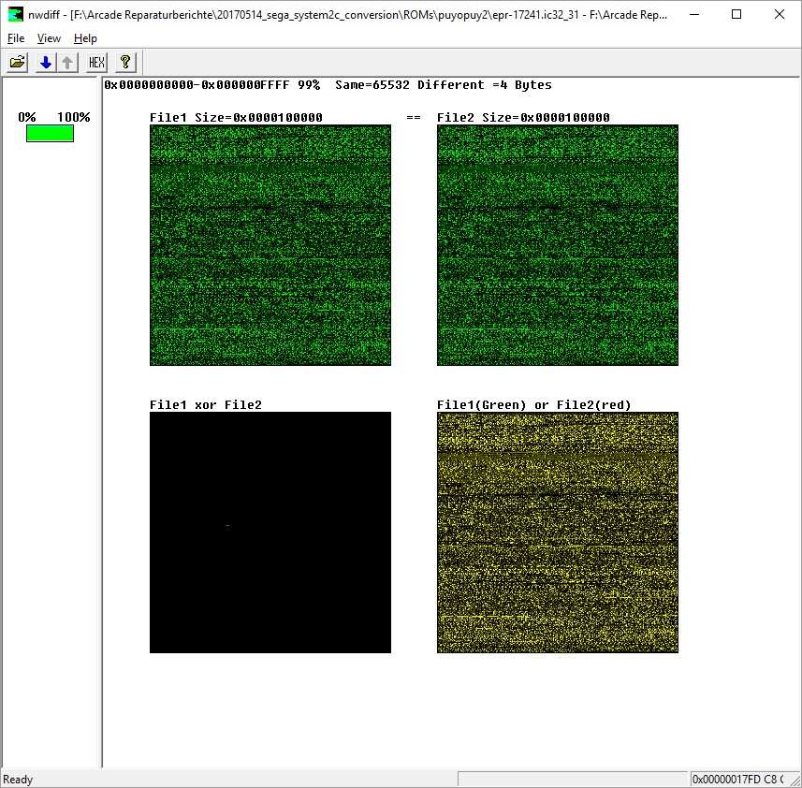Image resolution: width=802 pixels, height=788 pixels.
Task: Click the File1 green bitmap image
Action: point(270,244)
